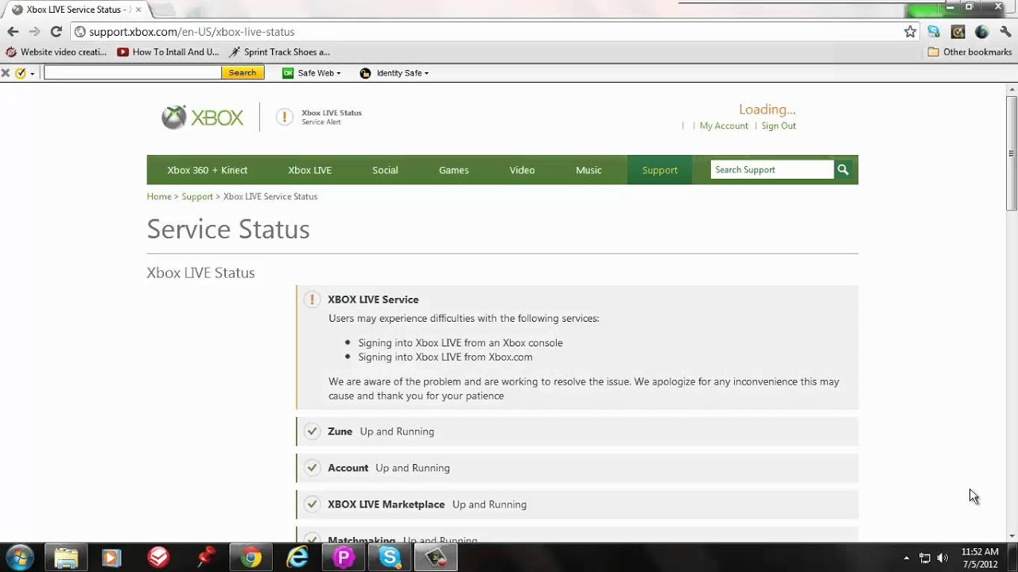Open the Xbox LIVE menu item
The height and width of the screenshot is (572, 1018).
coord(309,170)
